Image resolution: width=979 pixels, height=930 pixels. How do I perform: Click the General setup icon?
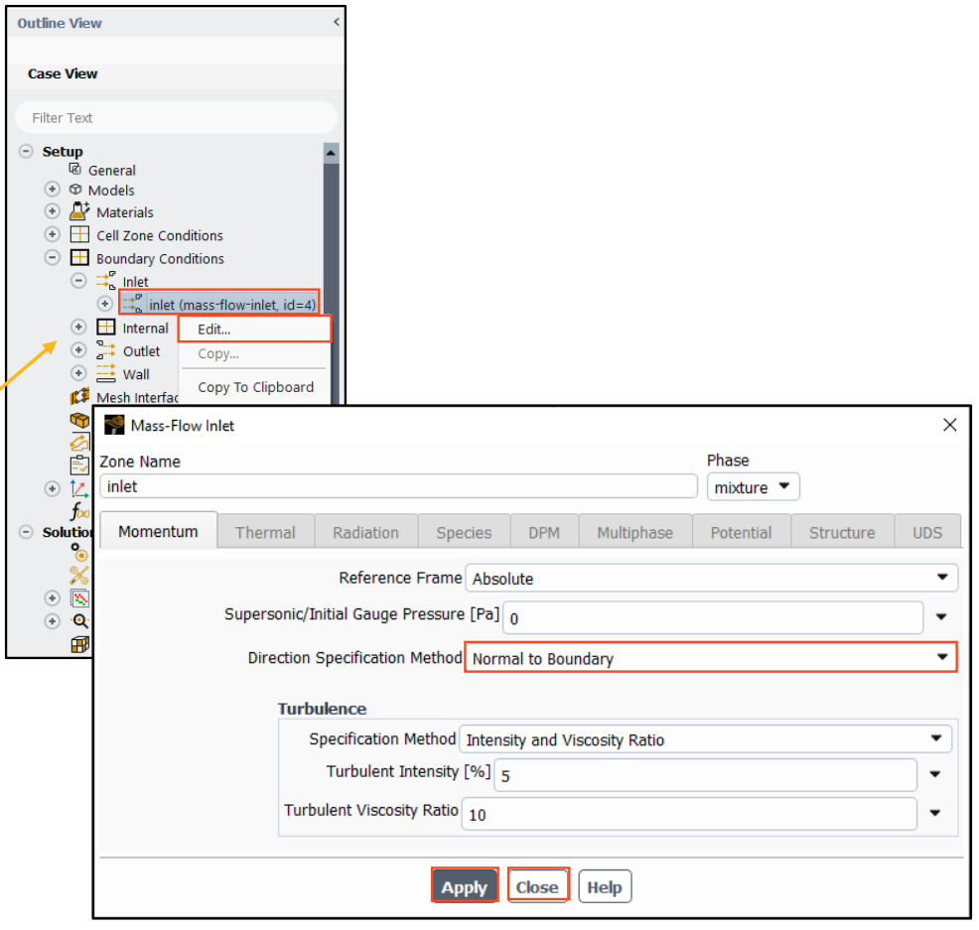tap(75, 169)
